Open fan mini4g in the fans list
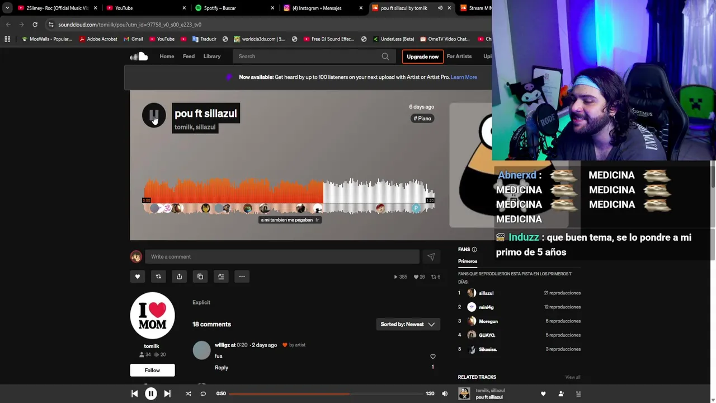This screenshot has height=403, width=716. click(x=486, y=307)
